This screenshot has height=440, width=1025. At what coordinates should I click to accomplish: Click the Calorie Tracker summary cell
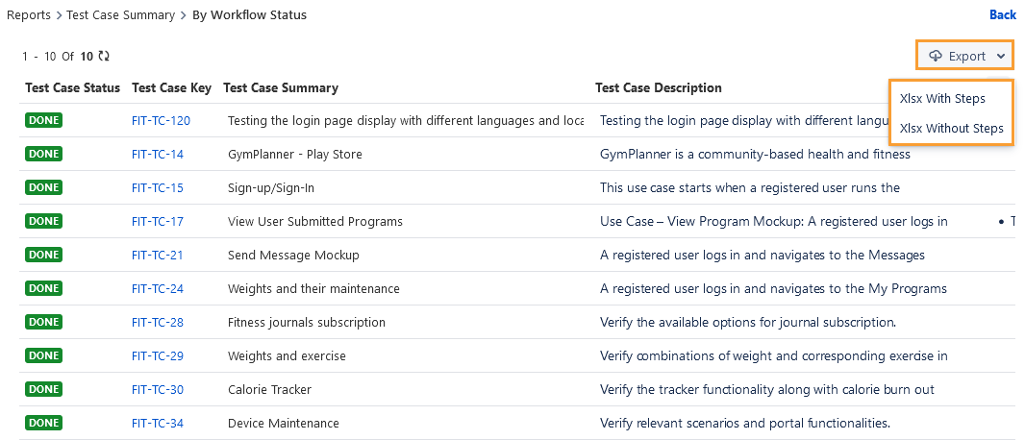tap(269, 389)
